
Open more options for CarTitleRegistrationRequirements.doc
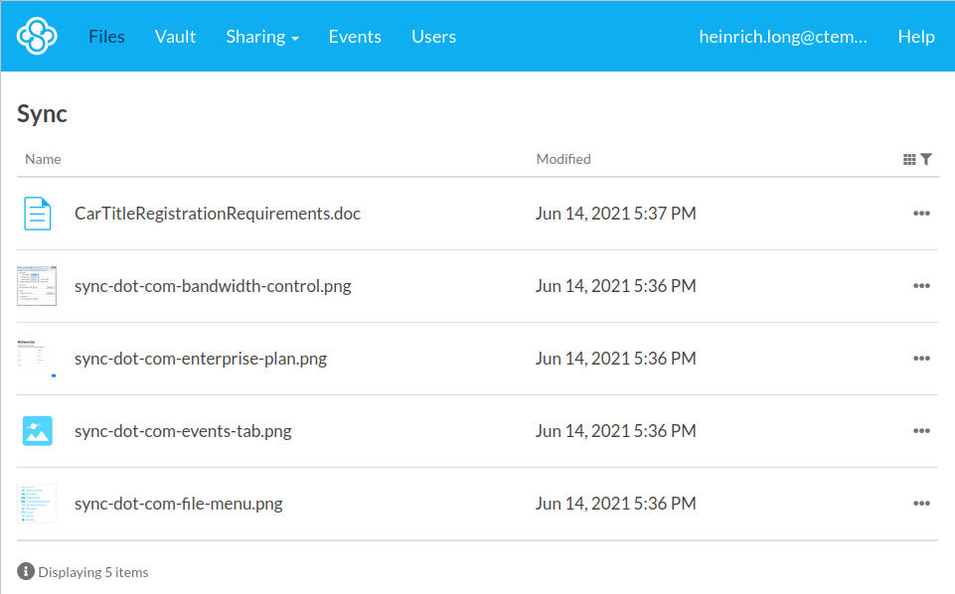click(x=921, y=213)
